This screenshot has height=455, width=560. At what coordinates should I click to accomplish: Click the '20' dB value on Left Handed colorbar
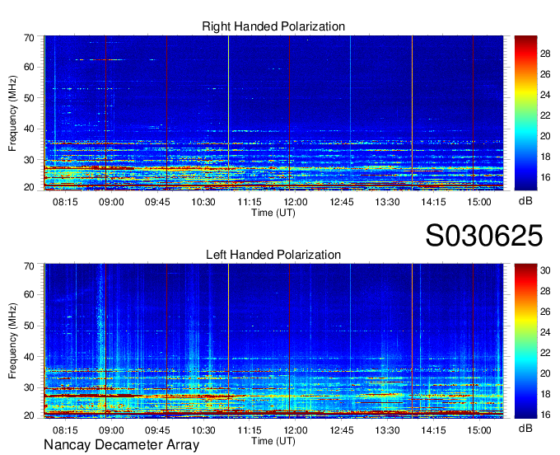(x=545, y=373)
